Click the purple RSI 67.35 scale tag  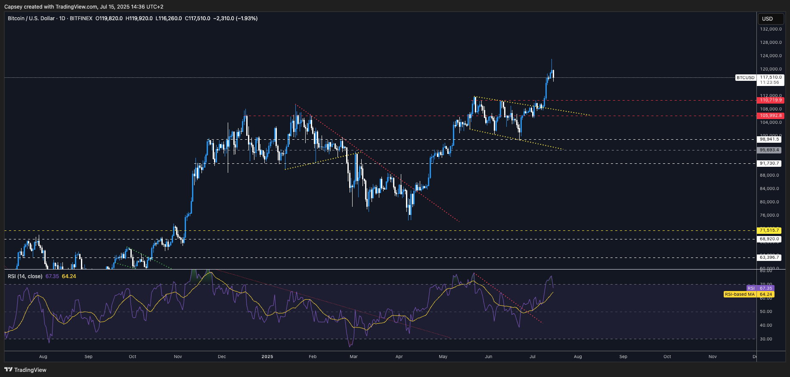(760, 288)
